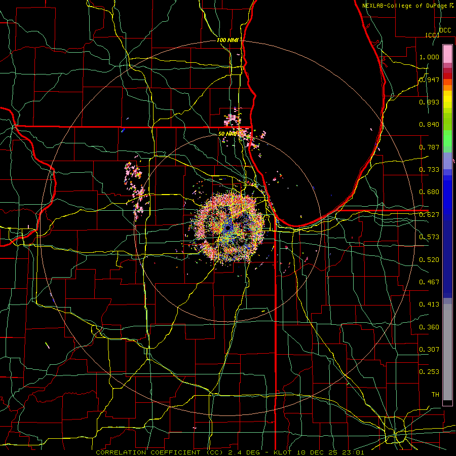
Task: Click the TH threshold label
Action: 435,395
